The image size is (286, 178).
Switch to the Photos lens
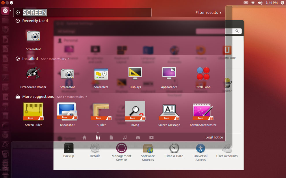point(138,137)
